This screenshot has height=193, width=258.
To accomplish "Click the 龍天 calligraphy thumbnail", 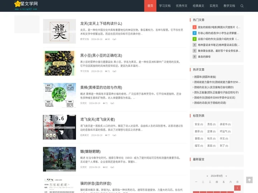I will 59,31.
